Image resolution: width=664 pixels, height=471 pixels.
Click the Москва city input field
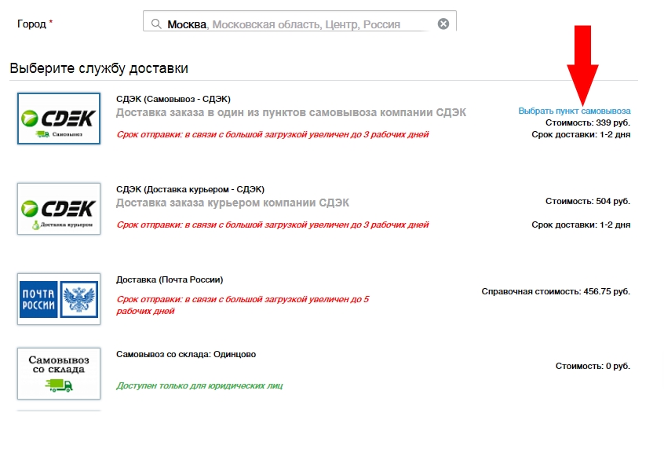coord(299,21)
